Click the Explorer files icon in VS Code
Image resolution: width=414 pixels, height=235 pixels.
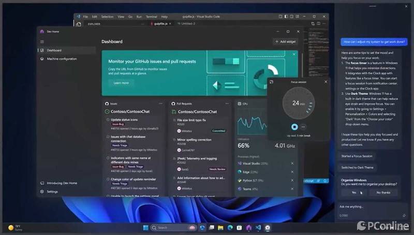coord(79,24)
